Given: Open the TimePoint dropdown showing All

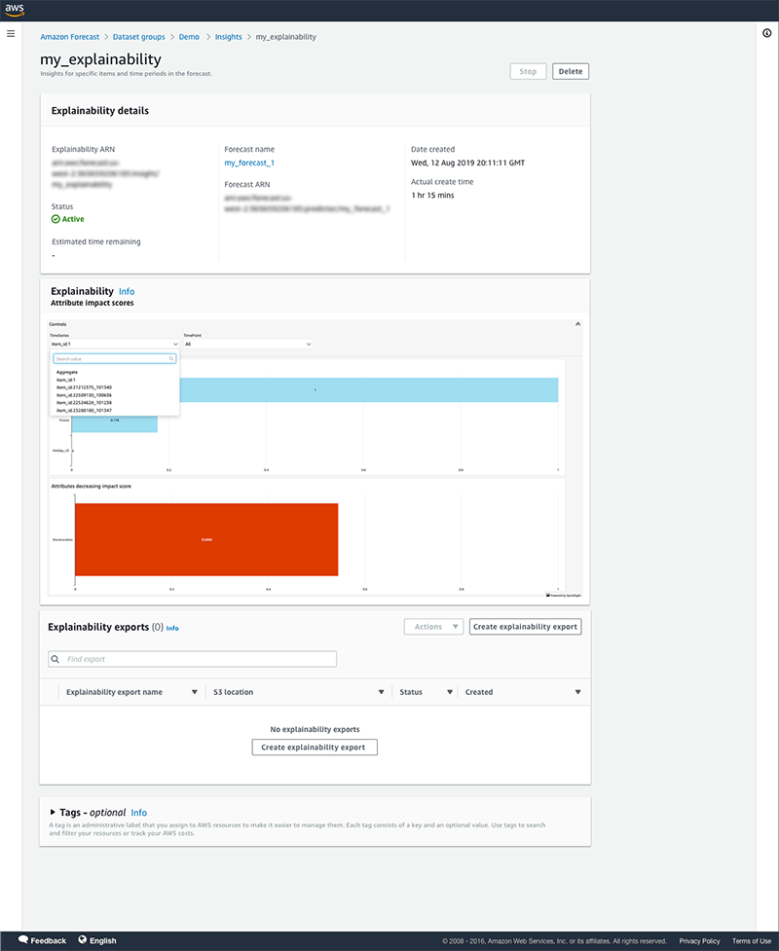Looking at the screenshot, I should (x=248, y=344).
